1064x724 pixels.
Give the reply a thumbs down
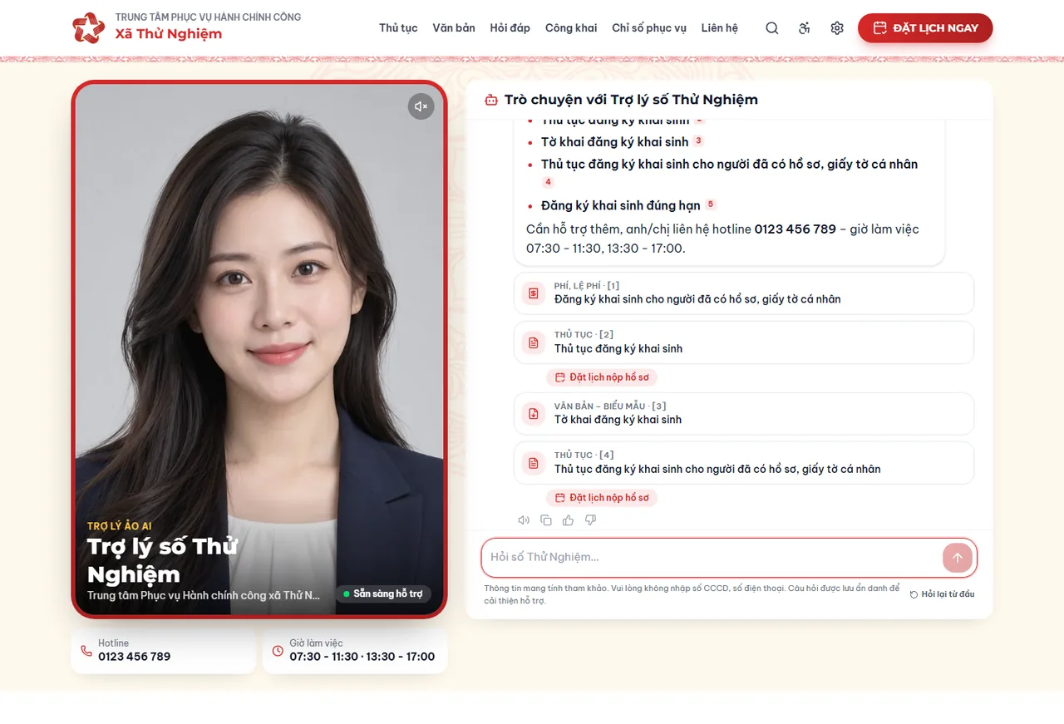[591, 520]
